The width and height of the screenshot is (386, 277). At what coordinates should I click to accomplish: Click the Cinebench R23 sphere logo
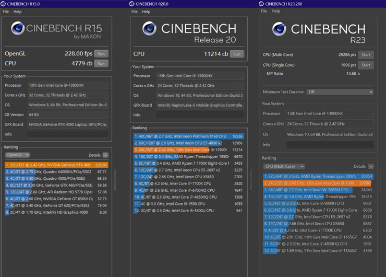(280, 29)
